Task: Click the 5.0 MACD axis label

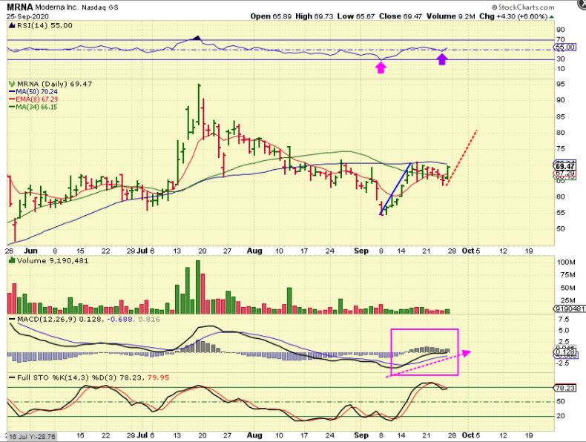Action: 564,331
